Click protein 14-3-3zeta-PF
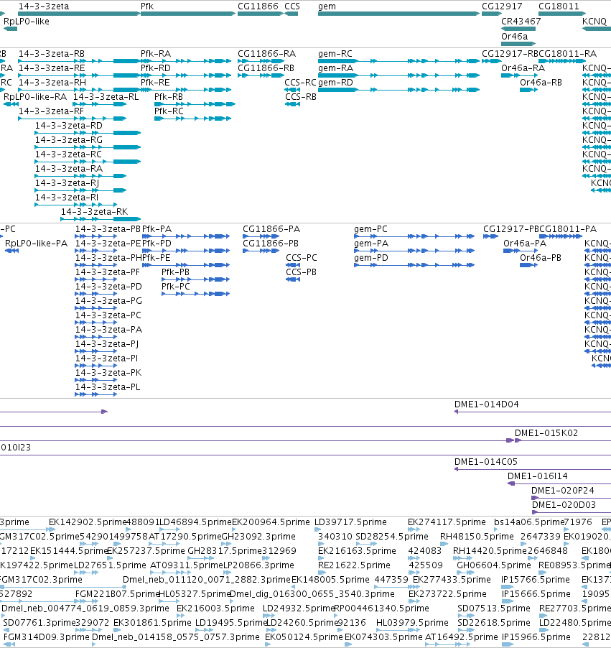611x648 pixels. (108, 272)
